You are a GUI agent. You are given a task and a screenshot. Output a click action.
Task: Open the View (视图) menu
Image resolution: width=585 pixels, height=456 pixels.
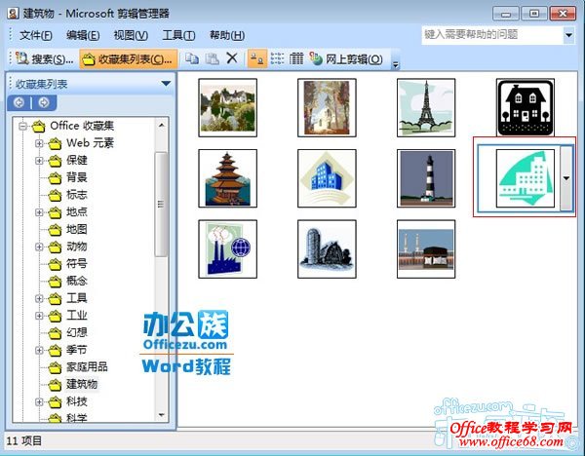[x=131, y=35]
